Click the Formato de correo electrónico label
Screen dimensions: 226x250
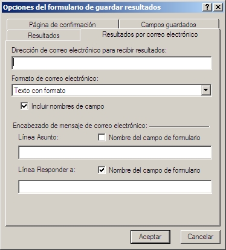coord(55,79)
